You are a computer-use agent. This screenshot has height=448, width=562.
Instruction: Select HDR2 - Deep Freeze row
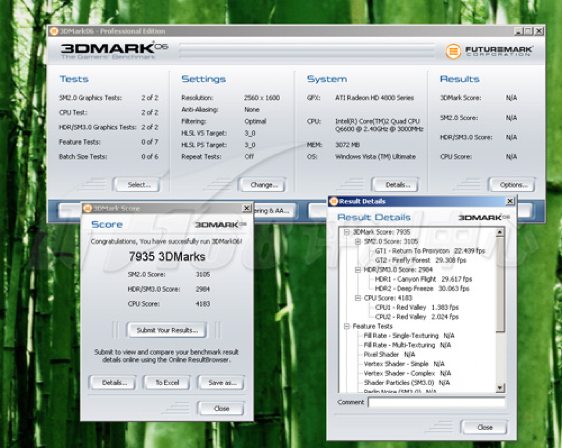tap(422, 288)
